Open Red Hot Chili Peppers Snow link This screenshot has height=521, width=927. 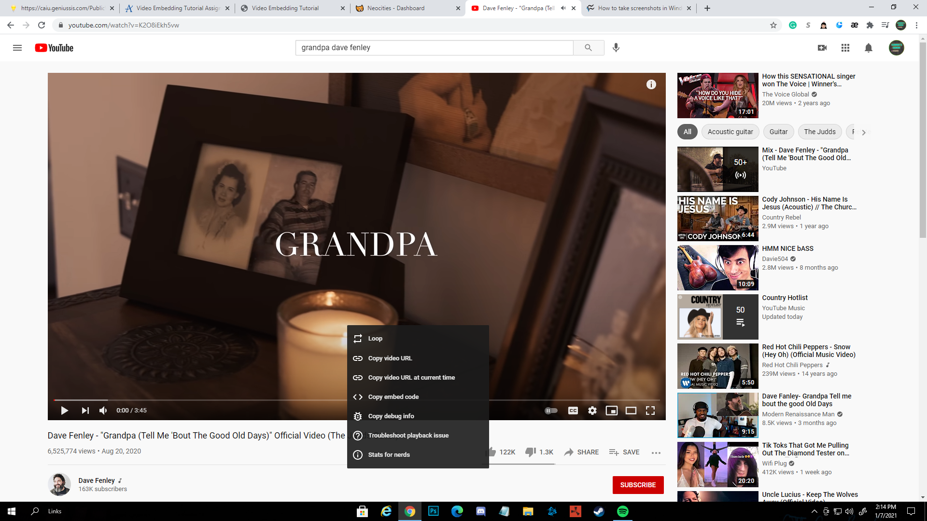(x=808, y=351)
